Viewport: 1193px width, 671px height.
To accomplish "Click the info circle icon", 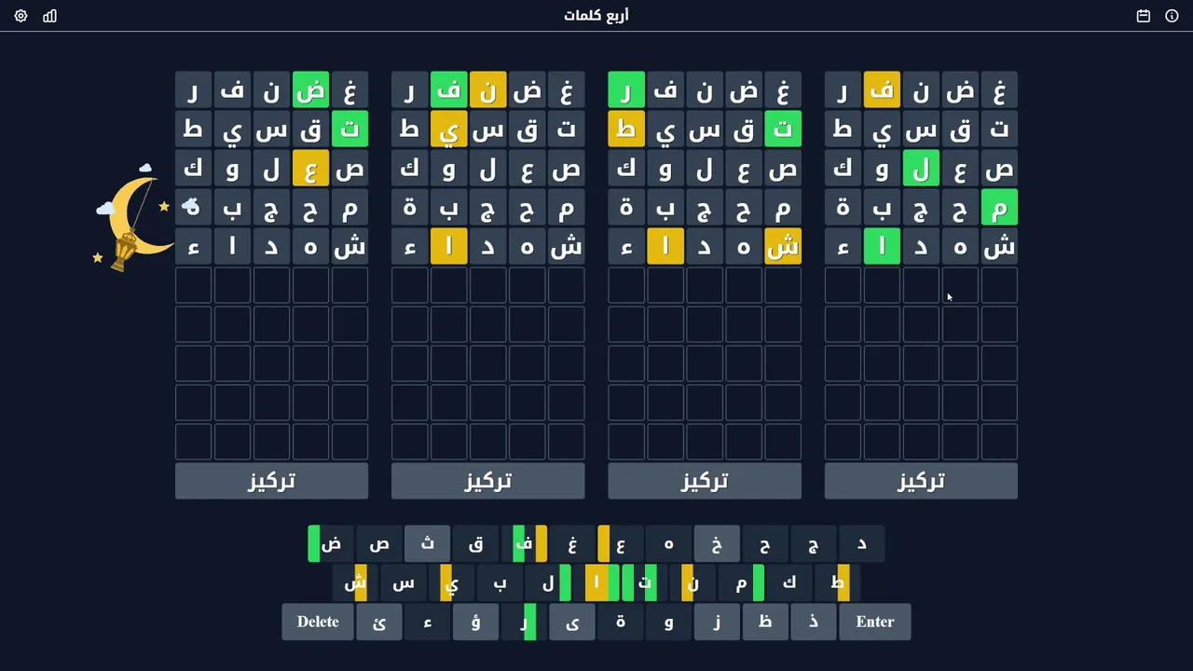I will point(1172,16).
